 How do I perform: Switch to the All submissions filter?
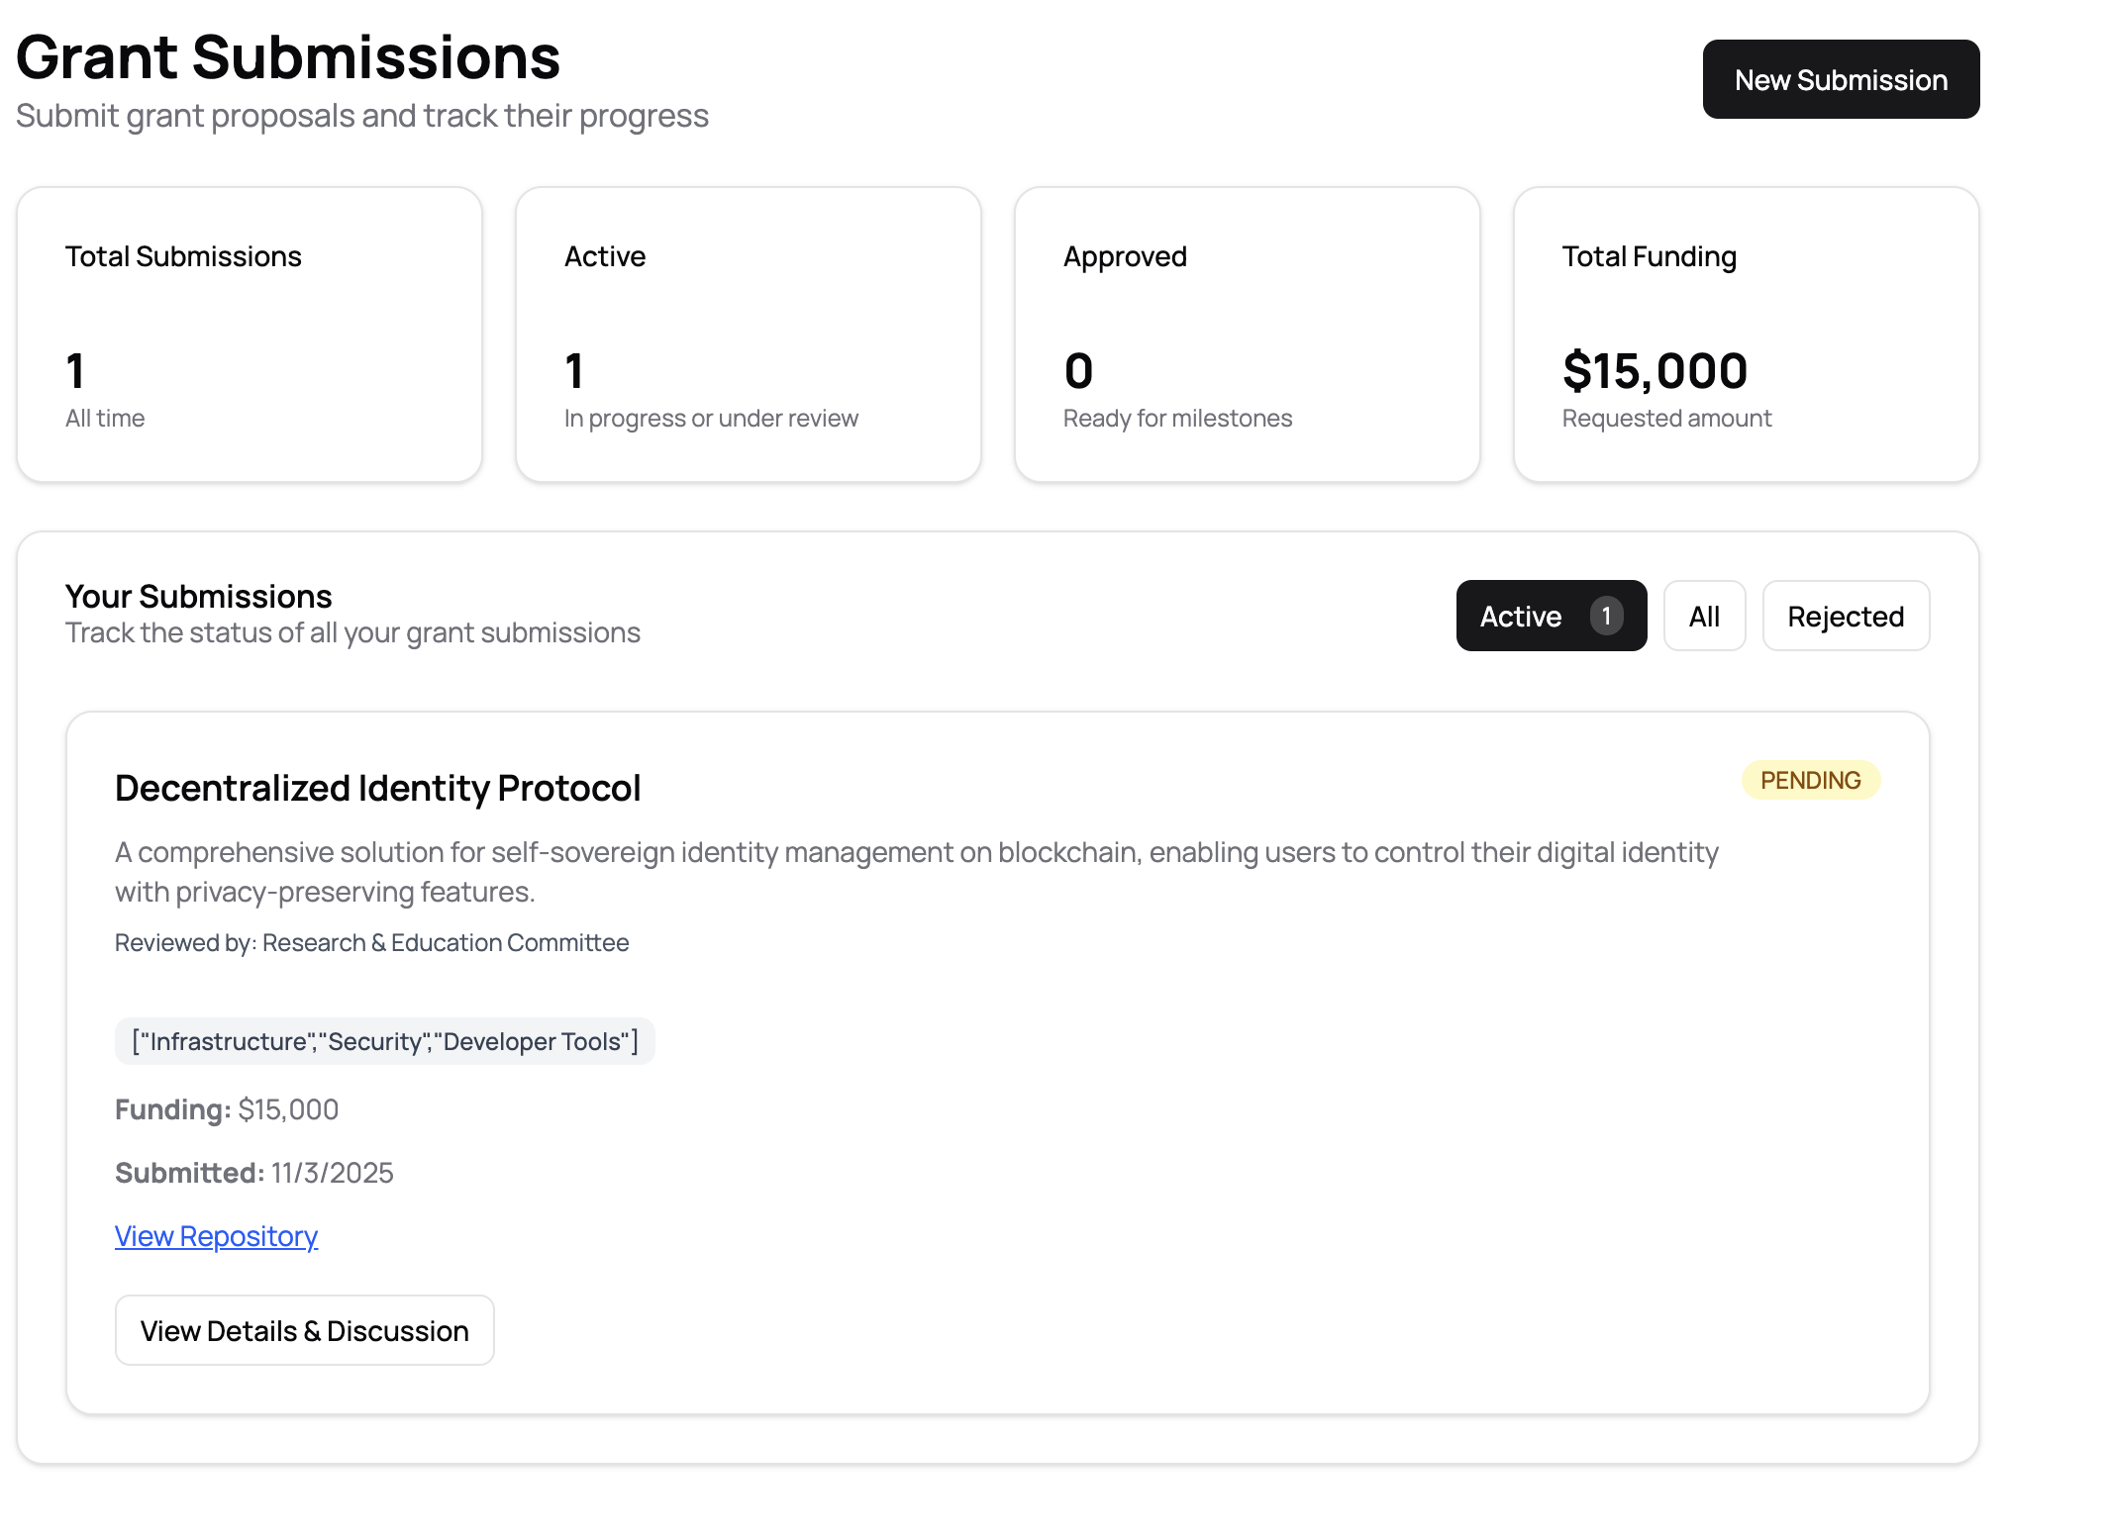point(1704,616)
